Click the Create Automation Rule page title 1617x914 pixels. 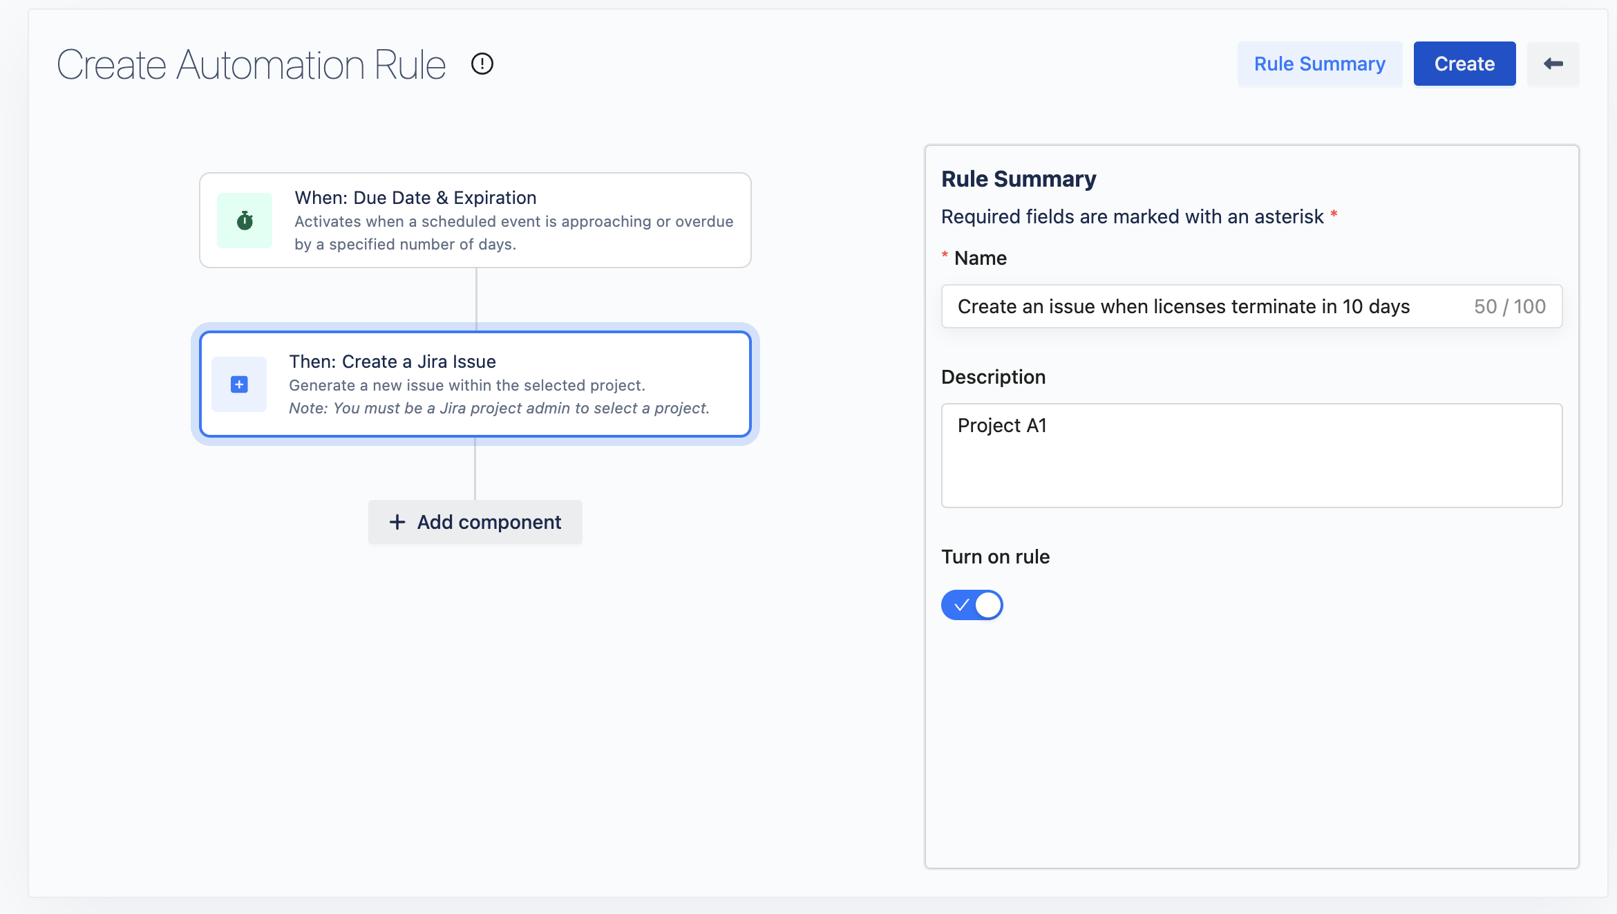(252, 65)
